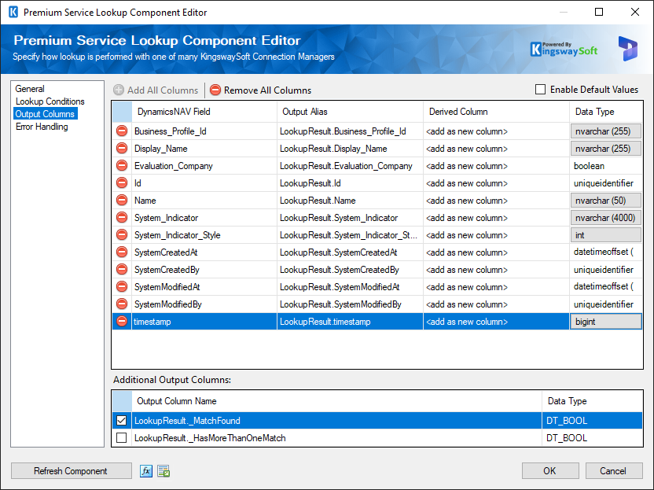Remove the System_Indicator row

tap(121, 217)
